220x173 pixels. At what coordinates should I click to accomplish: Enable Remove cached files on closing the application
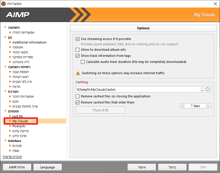(77, 96)
